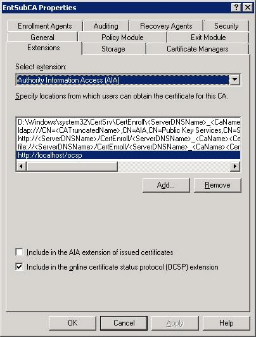Go to the Recovery Agents tab

[166, 26]
